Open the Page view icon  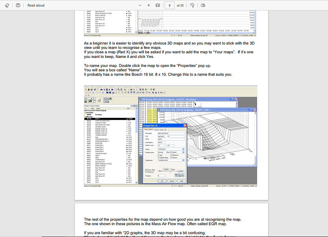click(x=203, y=5)
